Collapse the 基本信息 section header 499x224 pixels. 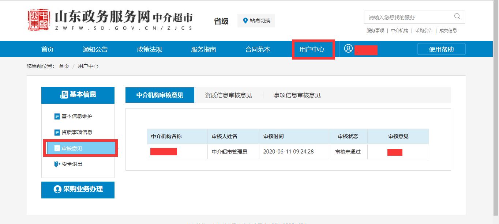point(78,95)
